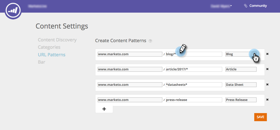Click the press-release path field
The height and width of the screenshot is (130, 280).
click(194, 100)
